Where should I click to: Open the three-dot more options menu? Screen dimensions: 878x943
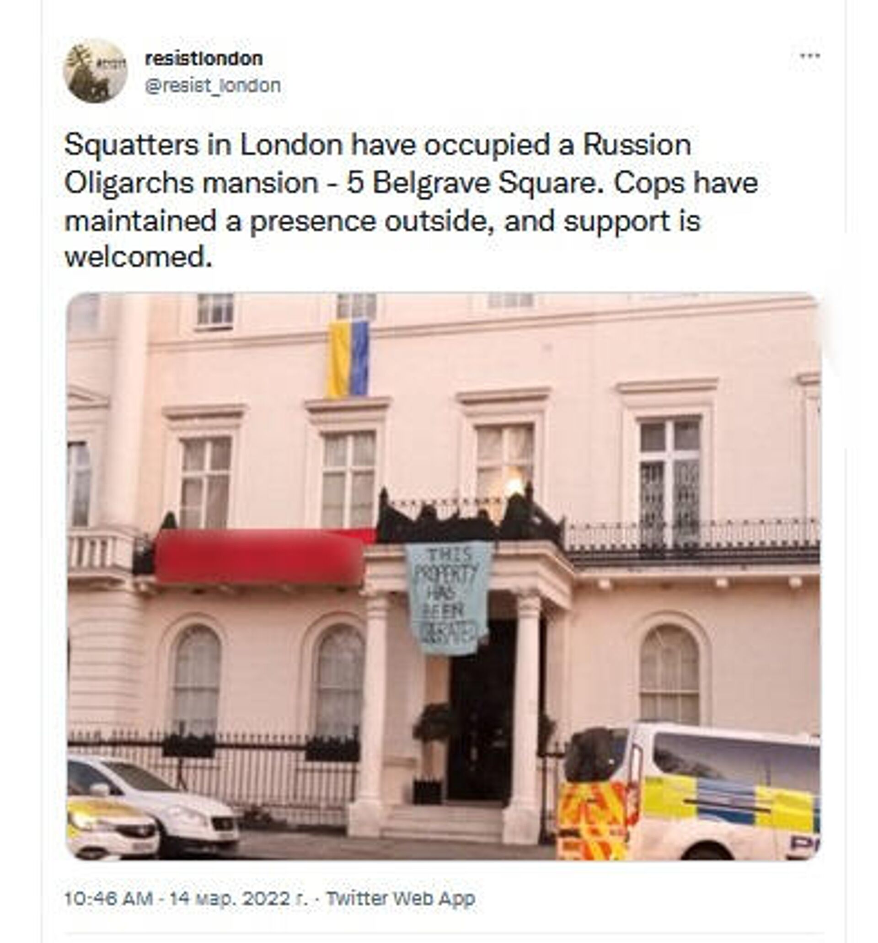[809, 56]
